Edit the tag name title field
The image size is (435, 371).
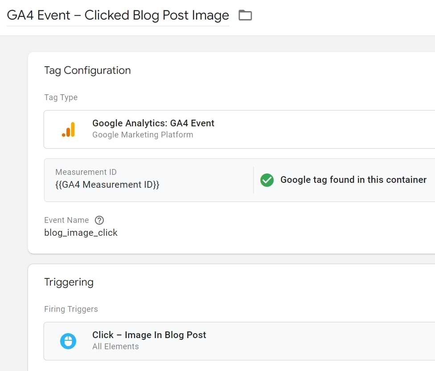click(x=118, y=16)
